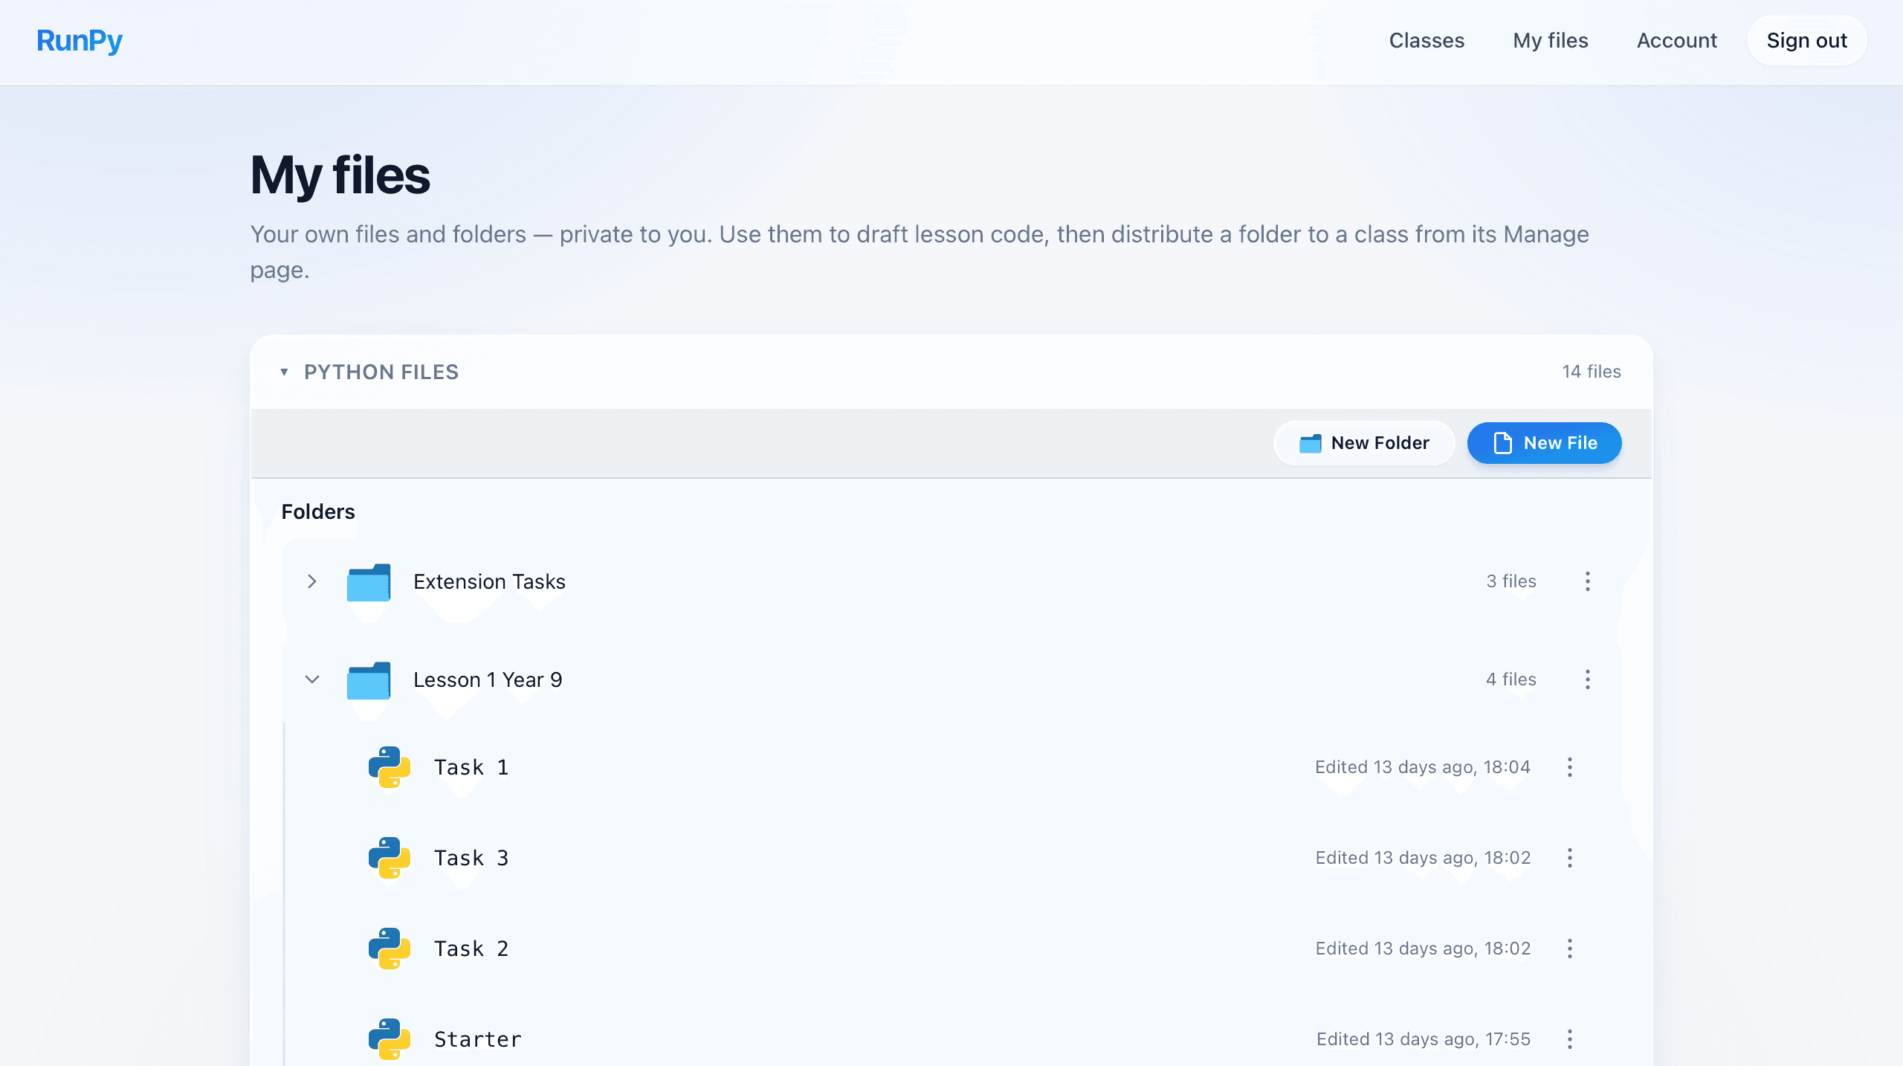Click the Folders heading

point(318,511)
